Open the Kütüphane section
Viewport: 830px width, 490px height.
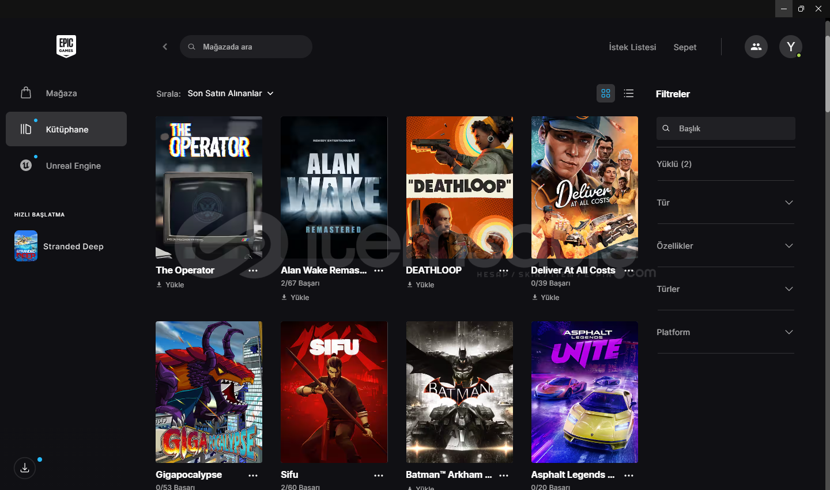click(x=66, y=129)
